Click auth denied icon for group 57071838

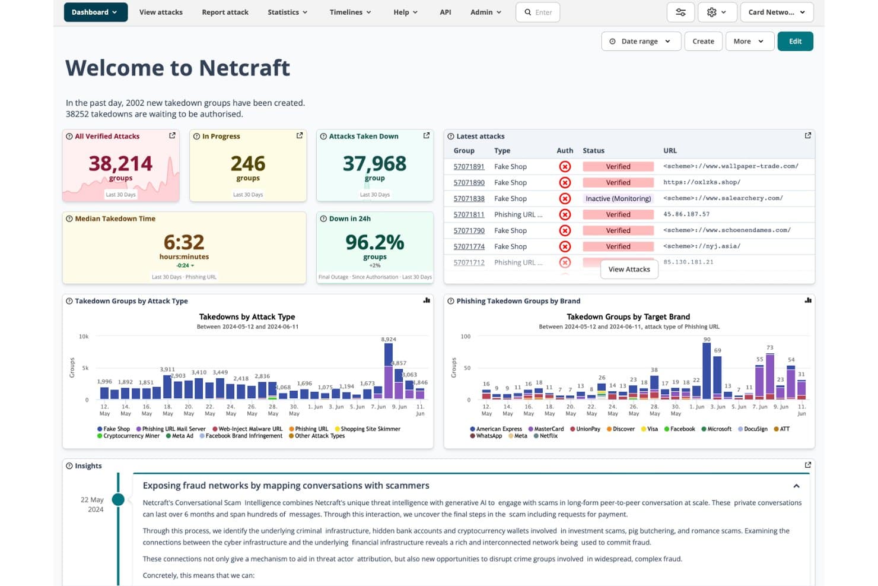coord(565,199)
